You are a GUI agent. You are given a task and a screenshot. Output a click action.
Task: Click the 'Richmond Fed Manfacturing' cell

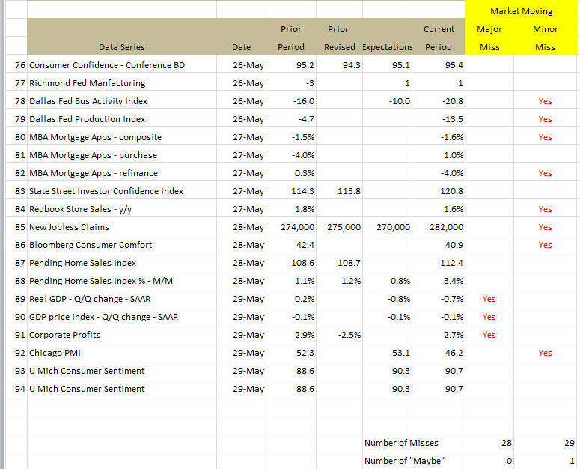[x=122, y=83]
